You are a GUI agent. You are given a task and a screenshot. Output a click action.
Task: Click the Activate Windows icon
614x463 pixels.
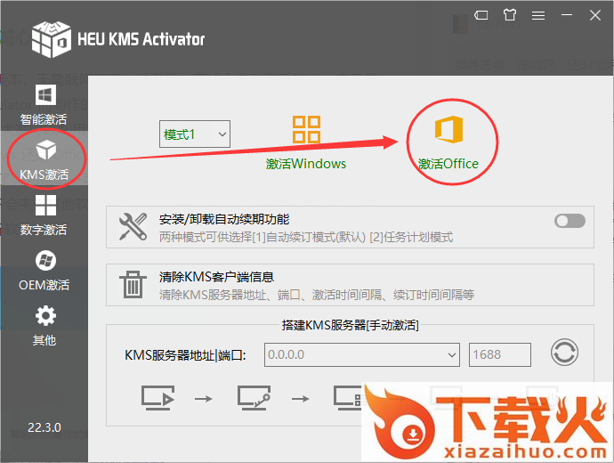pos(306,130)
